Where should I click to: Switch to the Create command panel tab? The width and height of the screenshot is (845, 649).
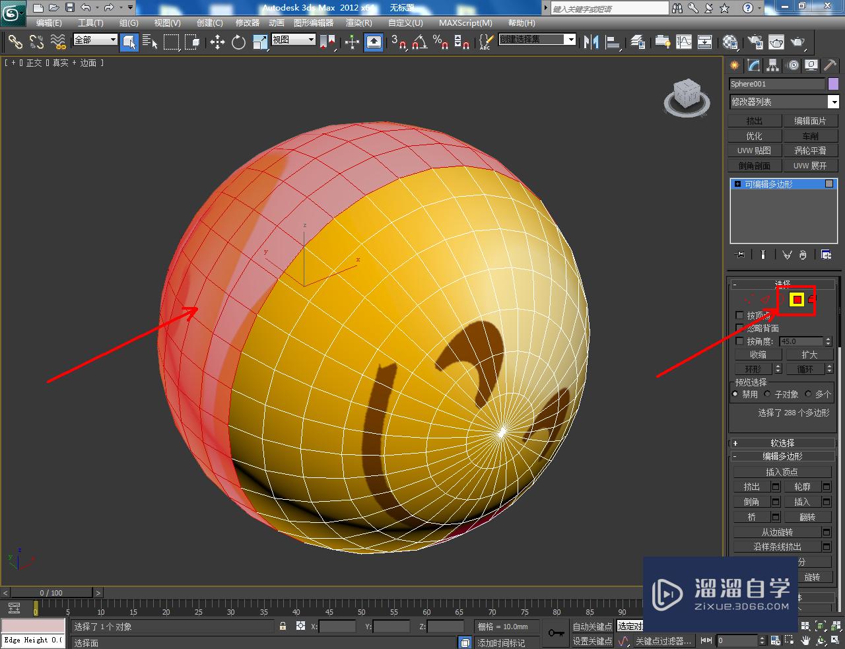tap(735, 65)
